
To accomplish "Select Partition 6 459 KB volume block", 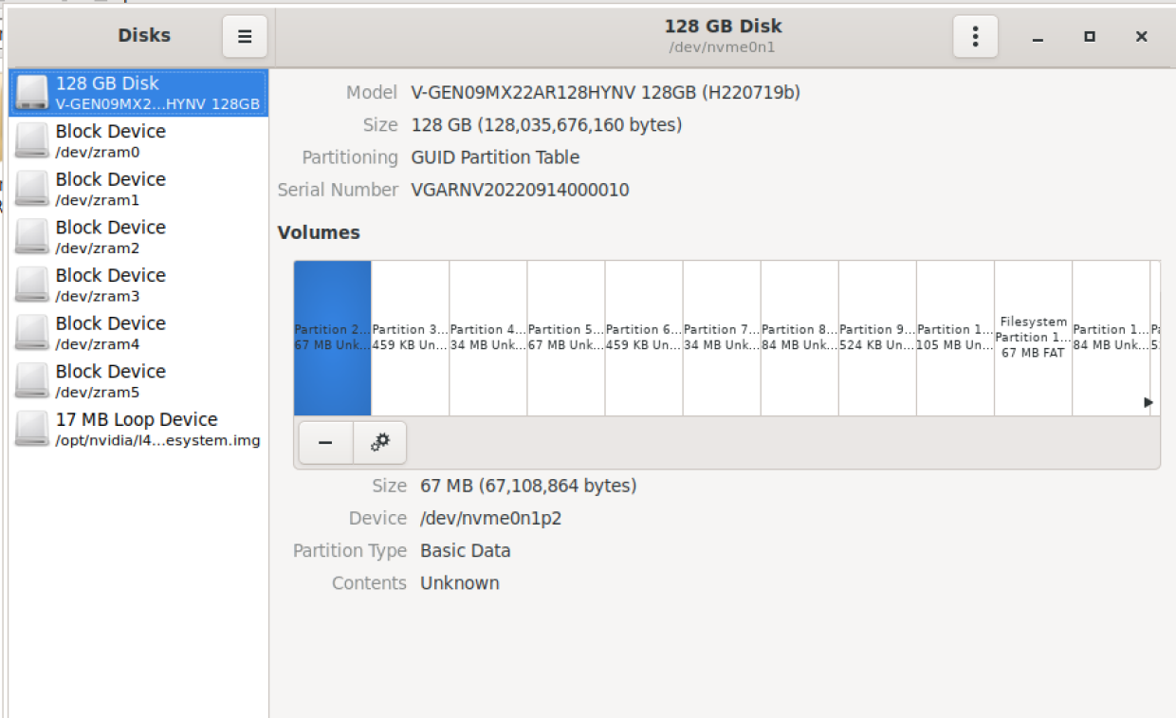I will (644, 339).
